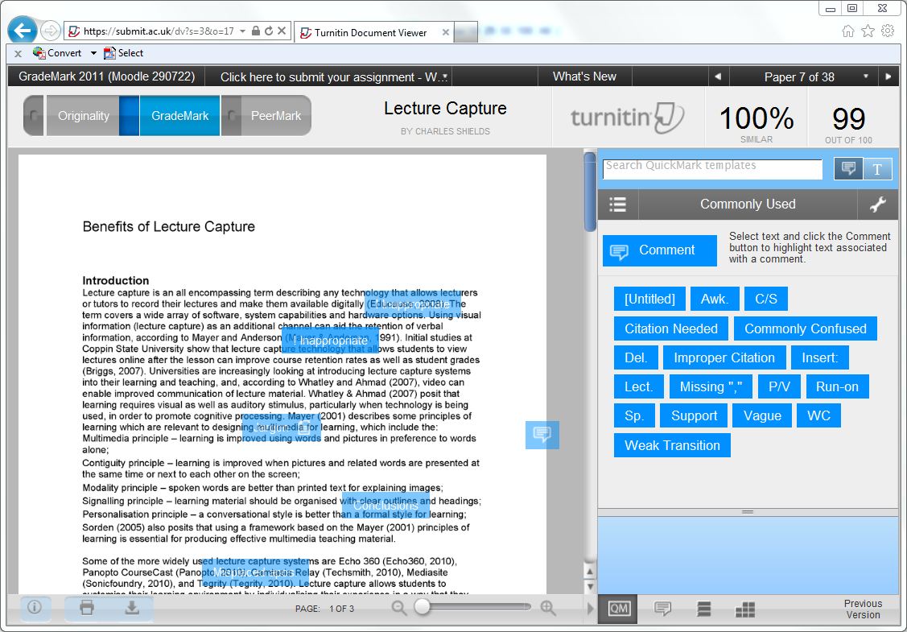Open the general comments speech bubble icon

coord(663,609)
